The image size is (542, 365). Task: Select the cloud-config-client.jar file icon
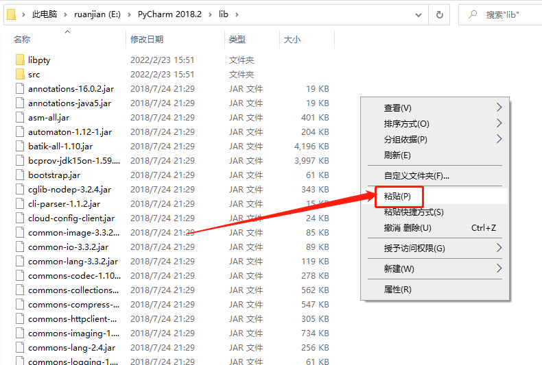(20, 218)
